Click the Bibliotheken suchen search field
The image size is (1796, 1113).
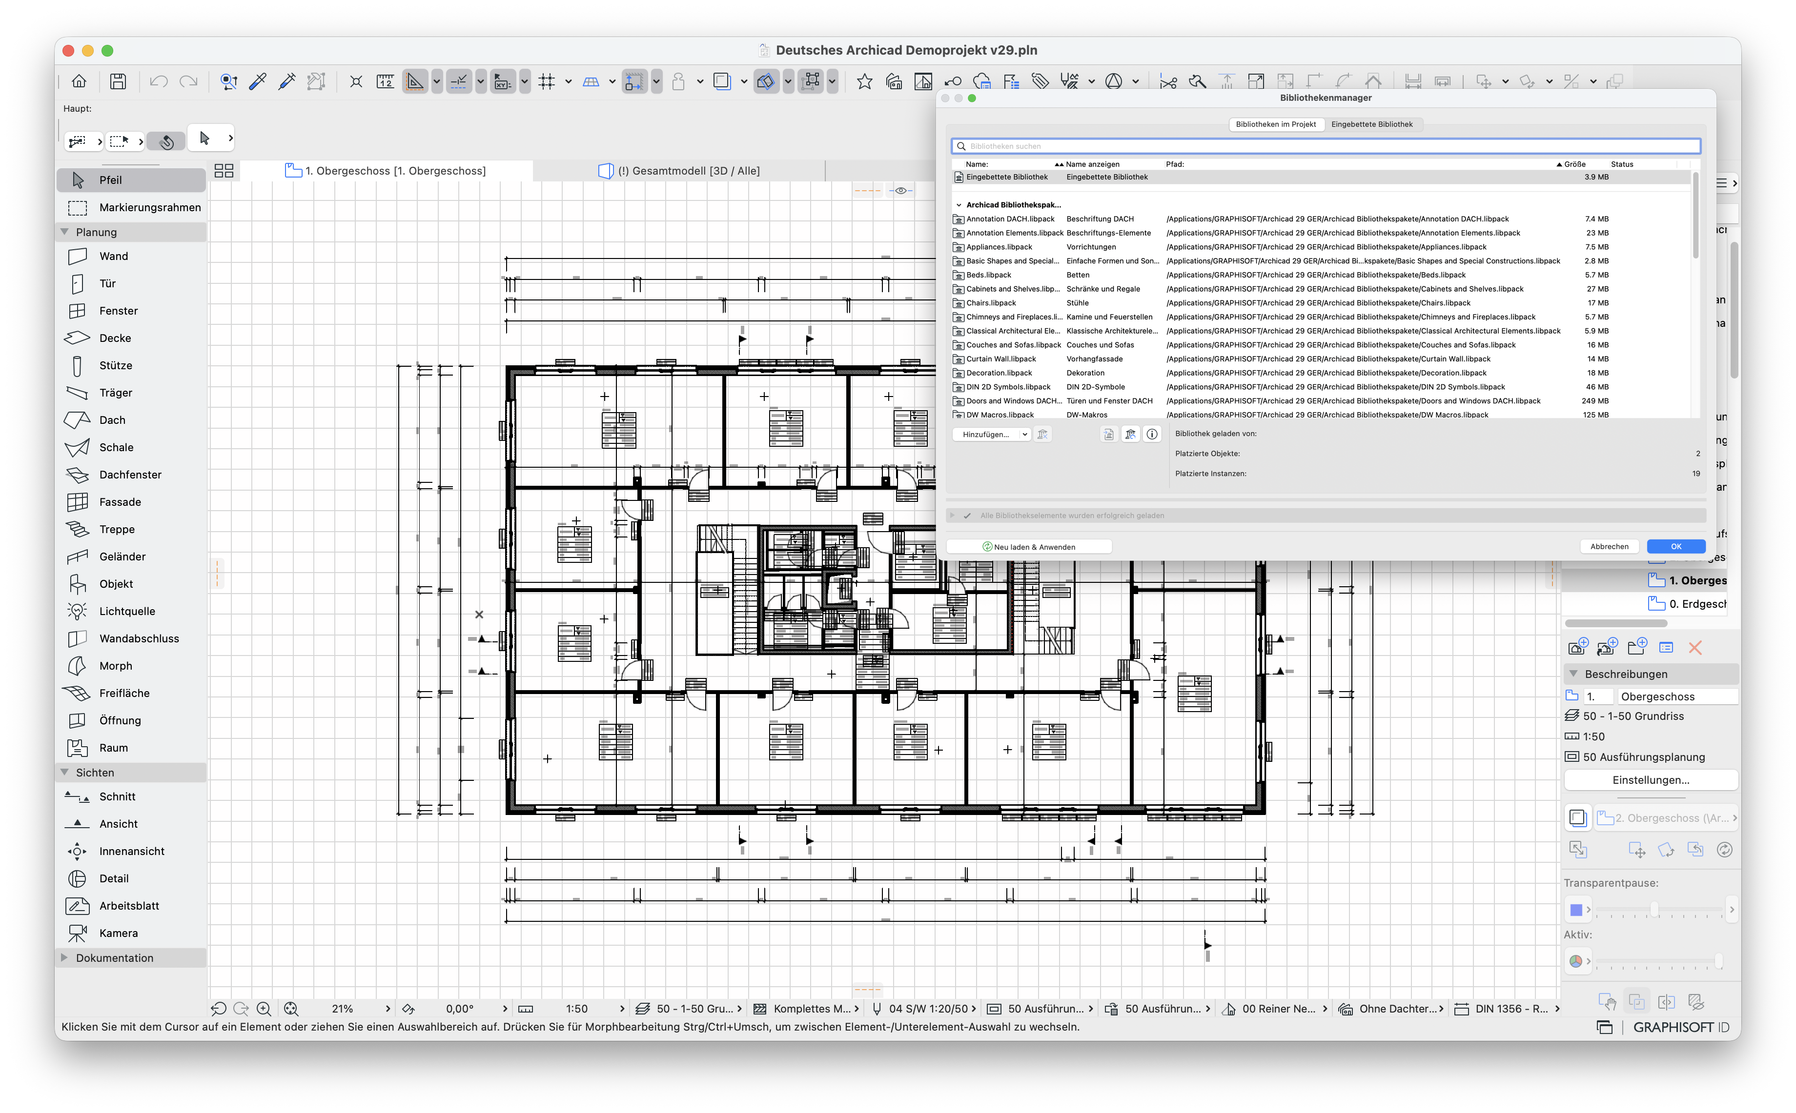1326,146
